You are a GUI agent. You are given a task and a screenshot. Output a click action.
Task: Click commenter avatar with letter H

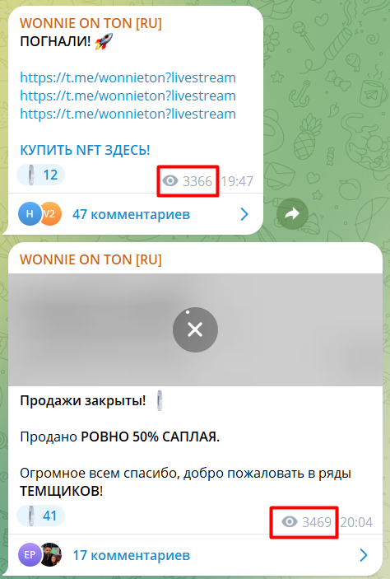click(x=29, y=214)
